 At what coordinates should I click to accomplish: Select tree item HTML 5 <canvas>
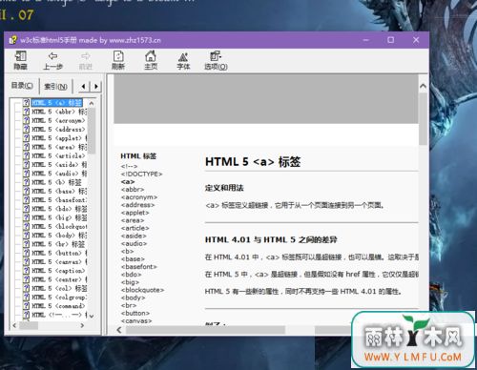coord(59,262)
